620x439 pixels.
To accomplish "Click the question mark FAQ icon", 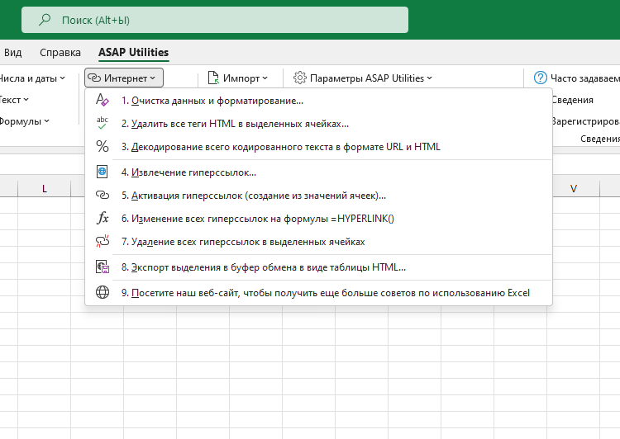I will pos(541,78).
